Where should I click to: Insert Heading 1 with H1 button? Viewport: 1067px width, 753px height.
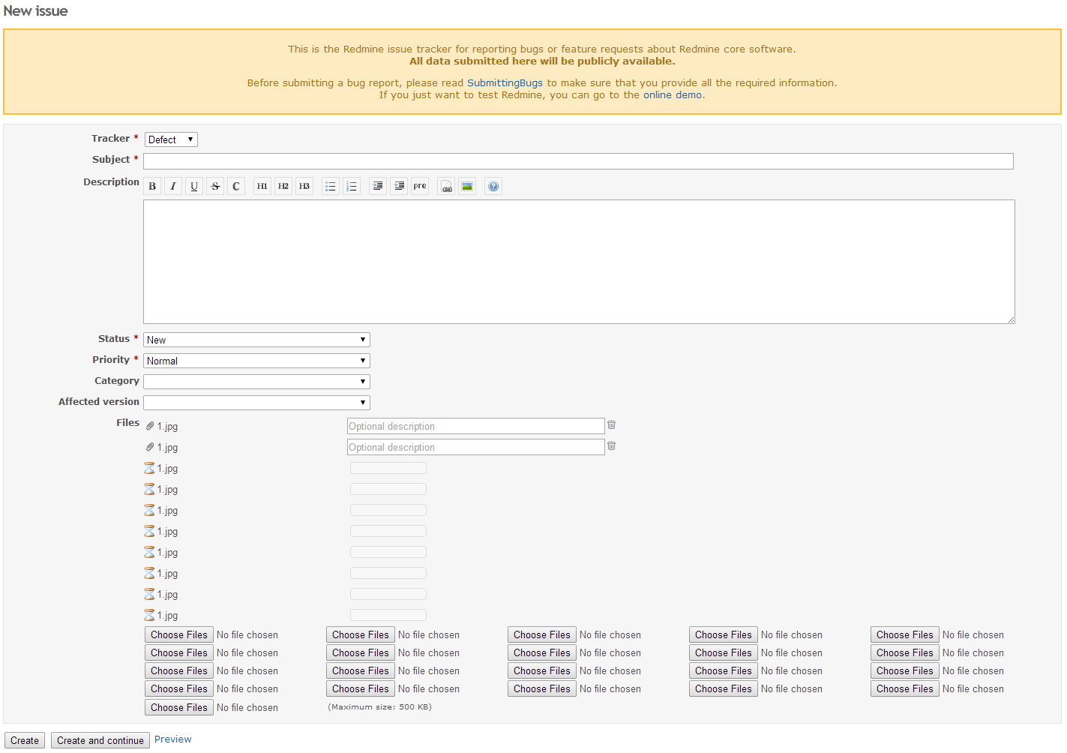point(262,186)
